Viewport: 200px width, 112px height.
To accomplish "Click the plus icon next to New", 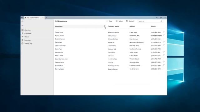I will (107, 21).
